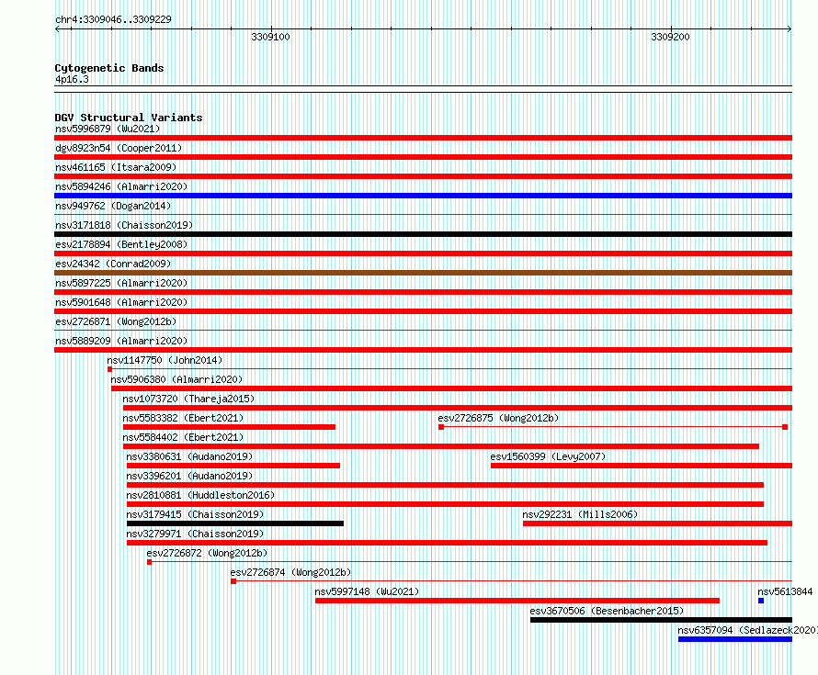This screenshot has width=818, height=675.
Task: Click the nsv5996879 (Wu2021) variant label
Action: click(108, 129)
